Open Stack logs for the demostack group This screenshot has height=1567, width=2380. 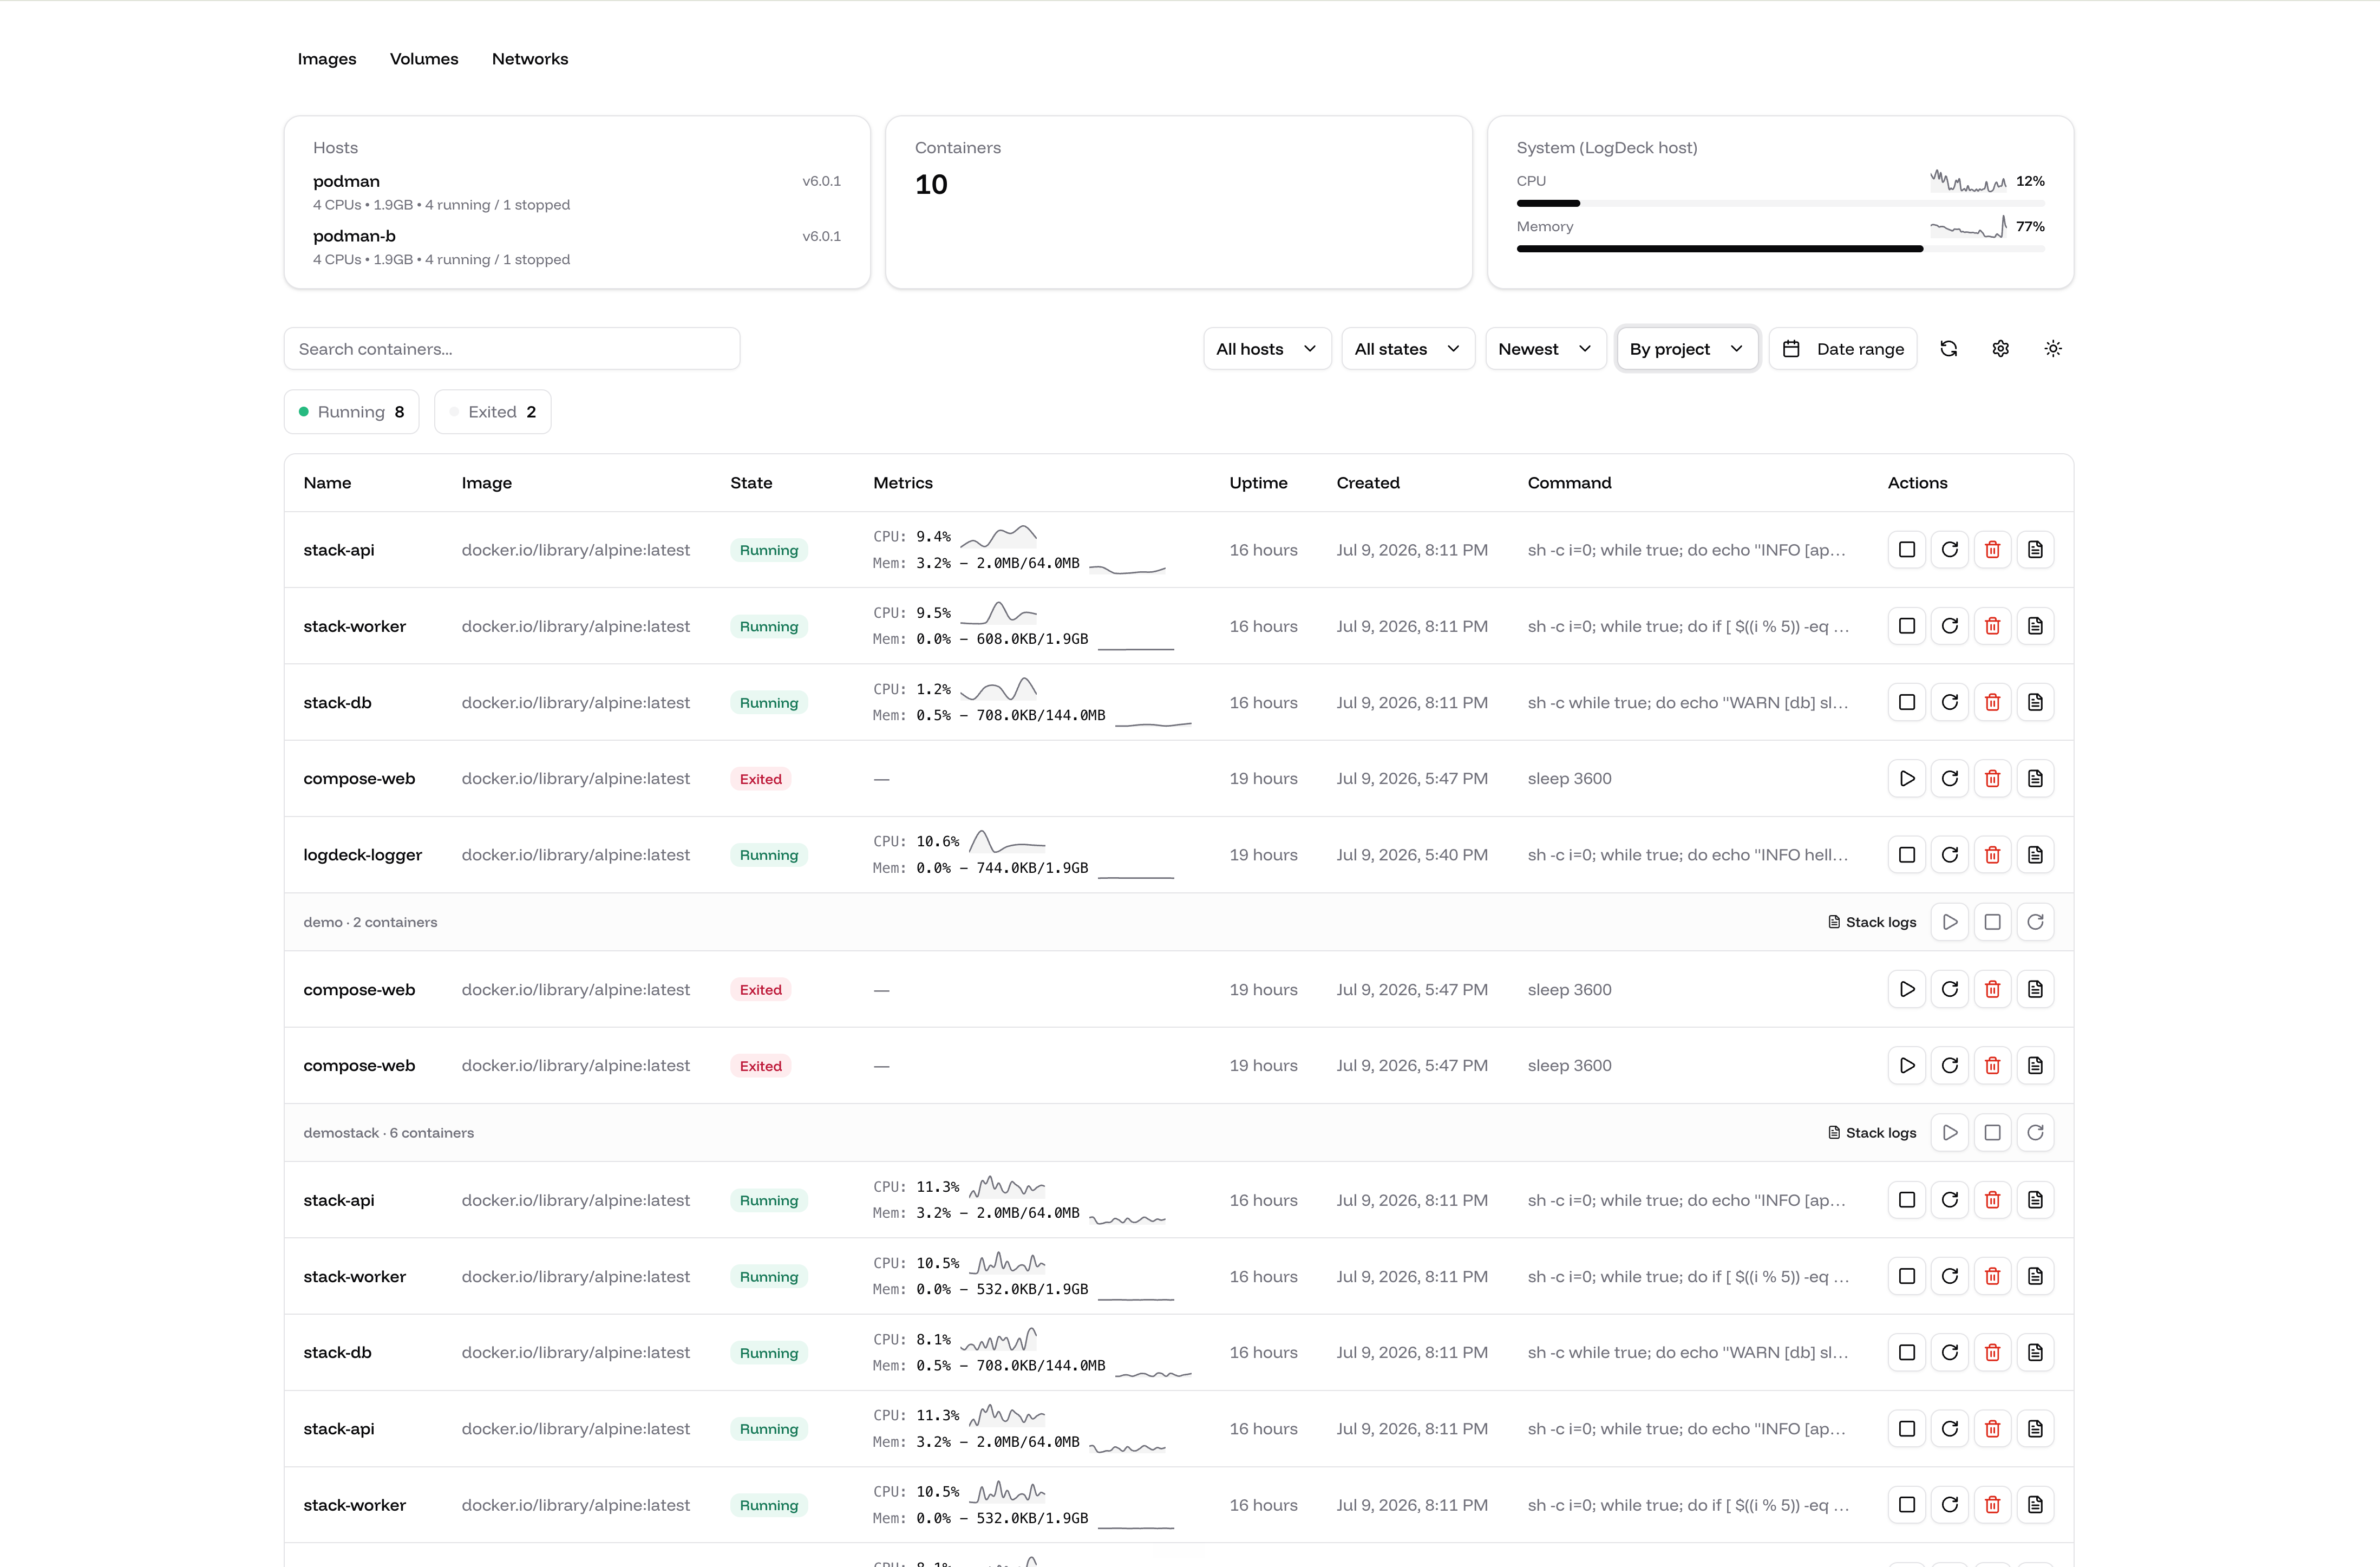pos(1871,1133)
